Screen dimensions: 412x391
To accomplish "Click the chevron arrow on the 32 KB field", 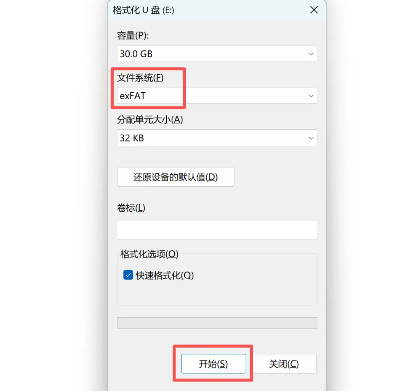I will click(x=311, y=138).
